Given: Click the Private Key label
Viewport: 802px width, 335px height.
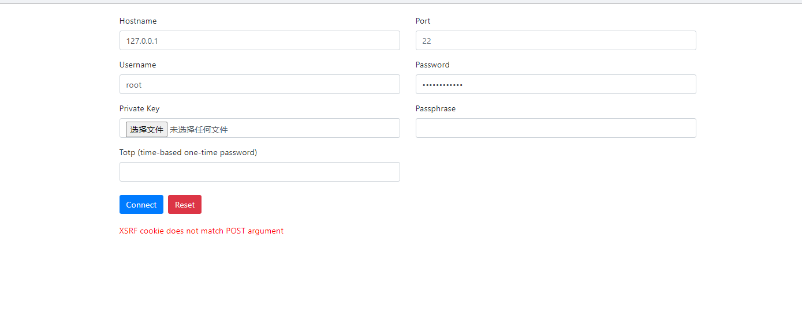Looking at the screenshot, I should (139, 108).
